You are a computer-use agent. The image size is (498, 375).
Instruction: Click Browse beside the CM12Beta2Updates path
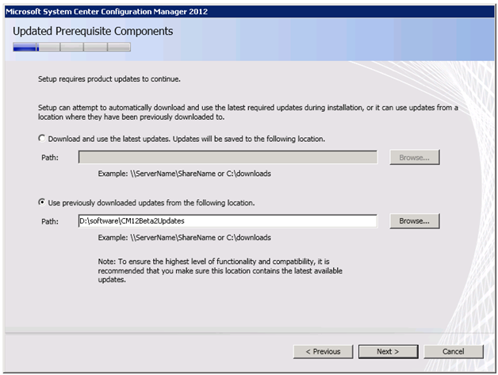click(x=415, y=220)
